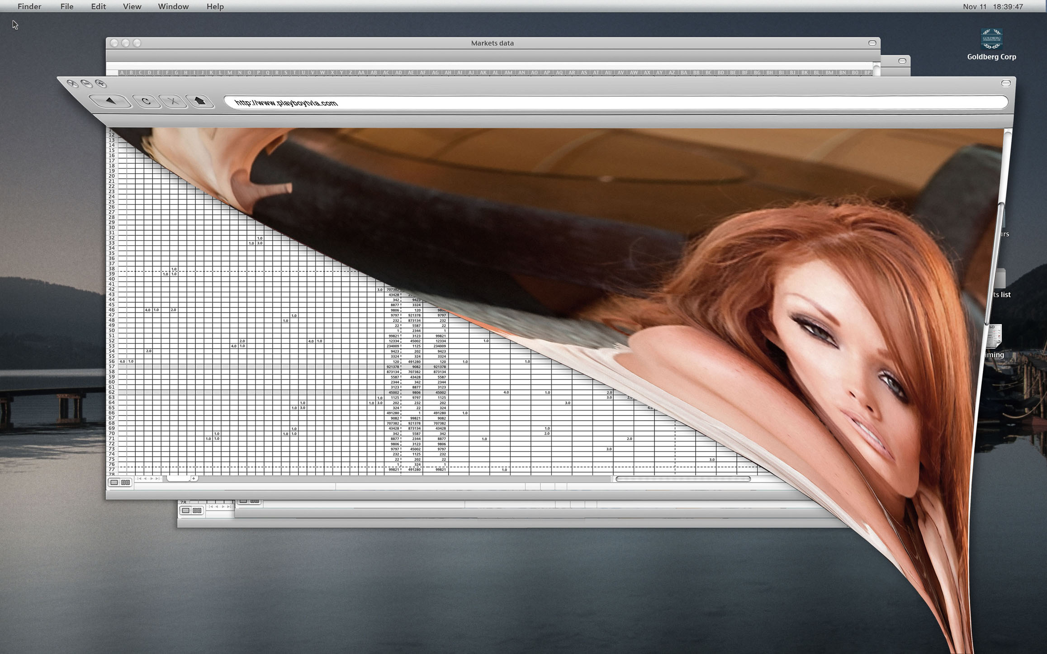Jump to last sheet in Markets data

point(157,479)
